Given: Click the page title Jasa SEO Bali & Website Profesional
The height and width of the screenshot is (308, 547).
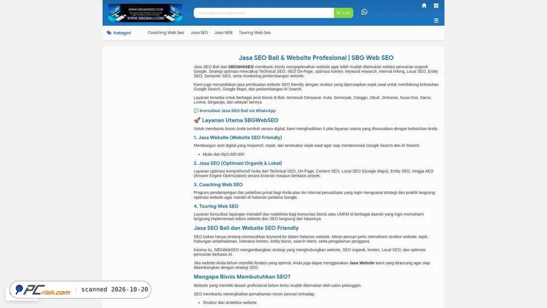Looking at the screenshot, I should tap(316, 58).
